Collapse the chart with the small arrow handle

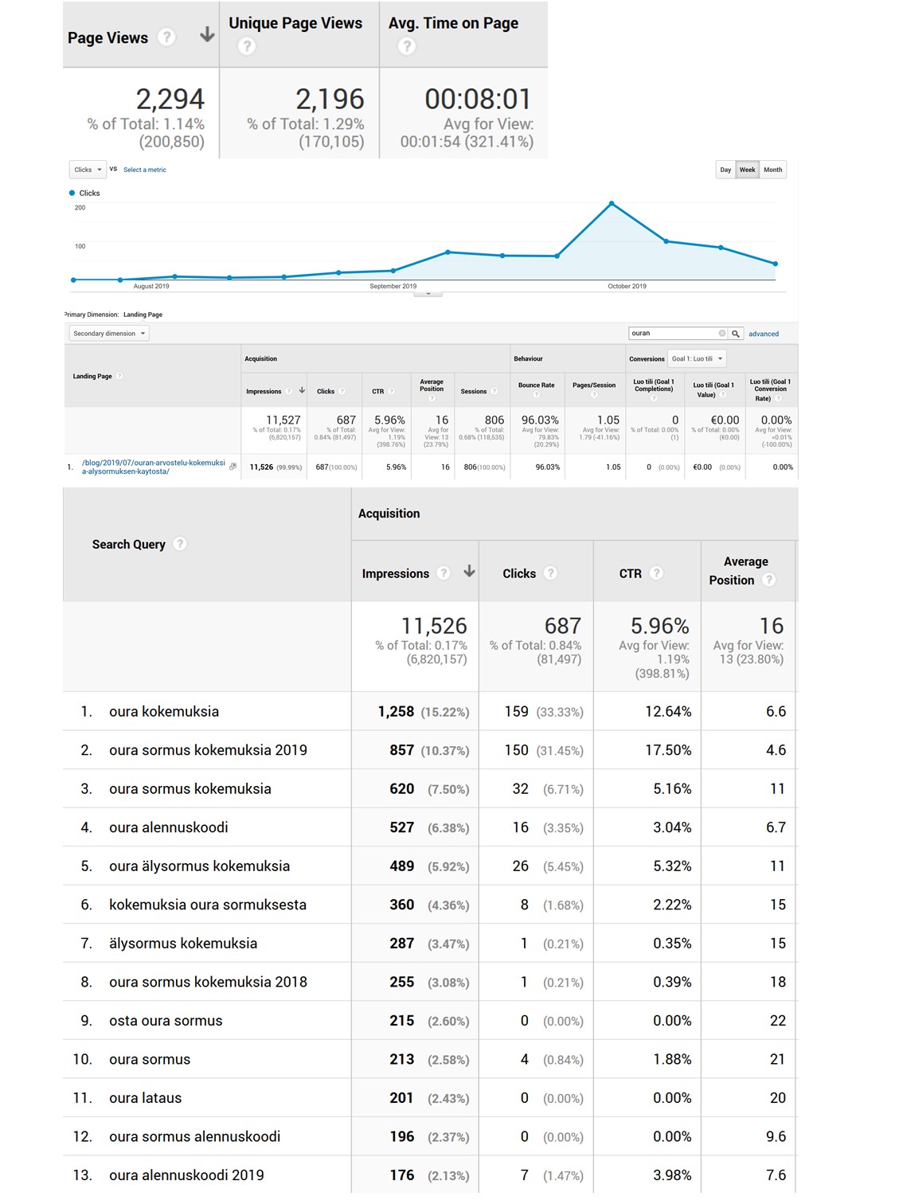[428, 294]
